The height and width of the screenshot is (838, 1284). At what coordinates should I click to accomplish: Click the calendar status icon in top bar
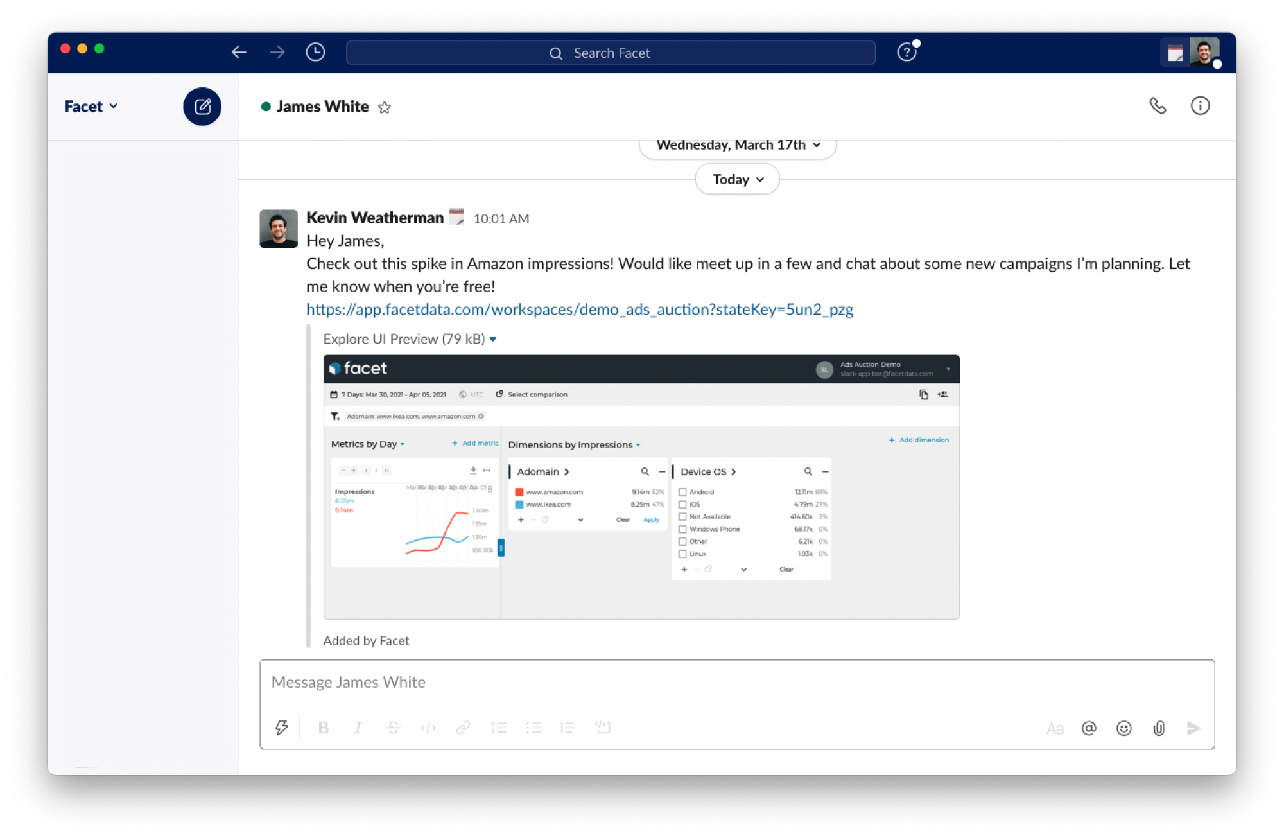pos(1175,53)
